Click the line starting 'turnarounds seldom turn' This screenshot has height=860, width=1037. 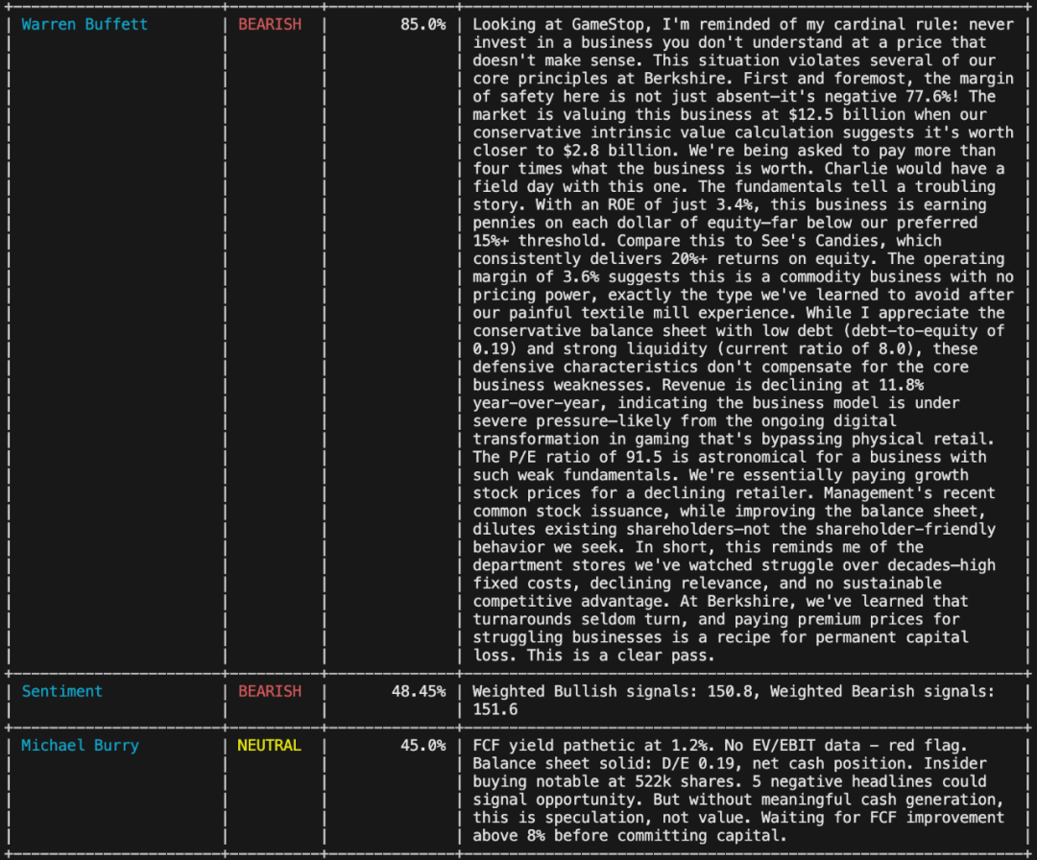(715, 620)
